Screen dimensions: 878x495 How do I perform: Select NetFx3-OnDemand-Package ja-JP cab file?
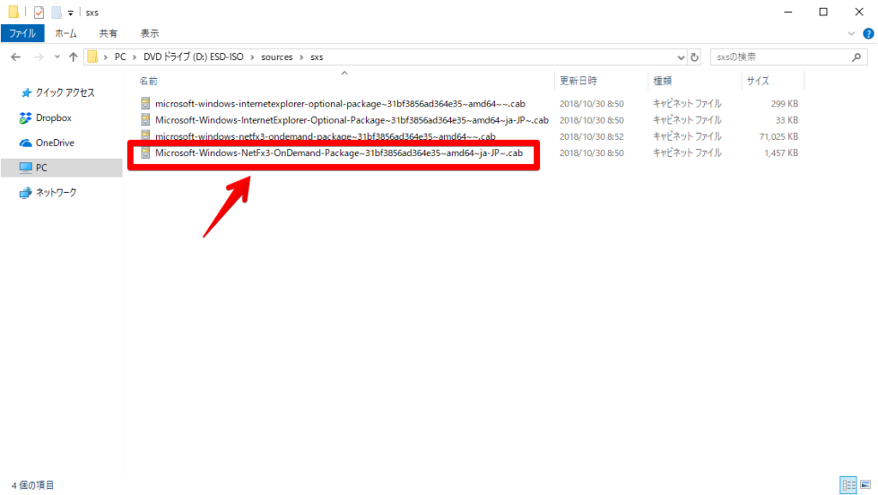point(339,153)
